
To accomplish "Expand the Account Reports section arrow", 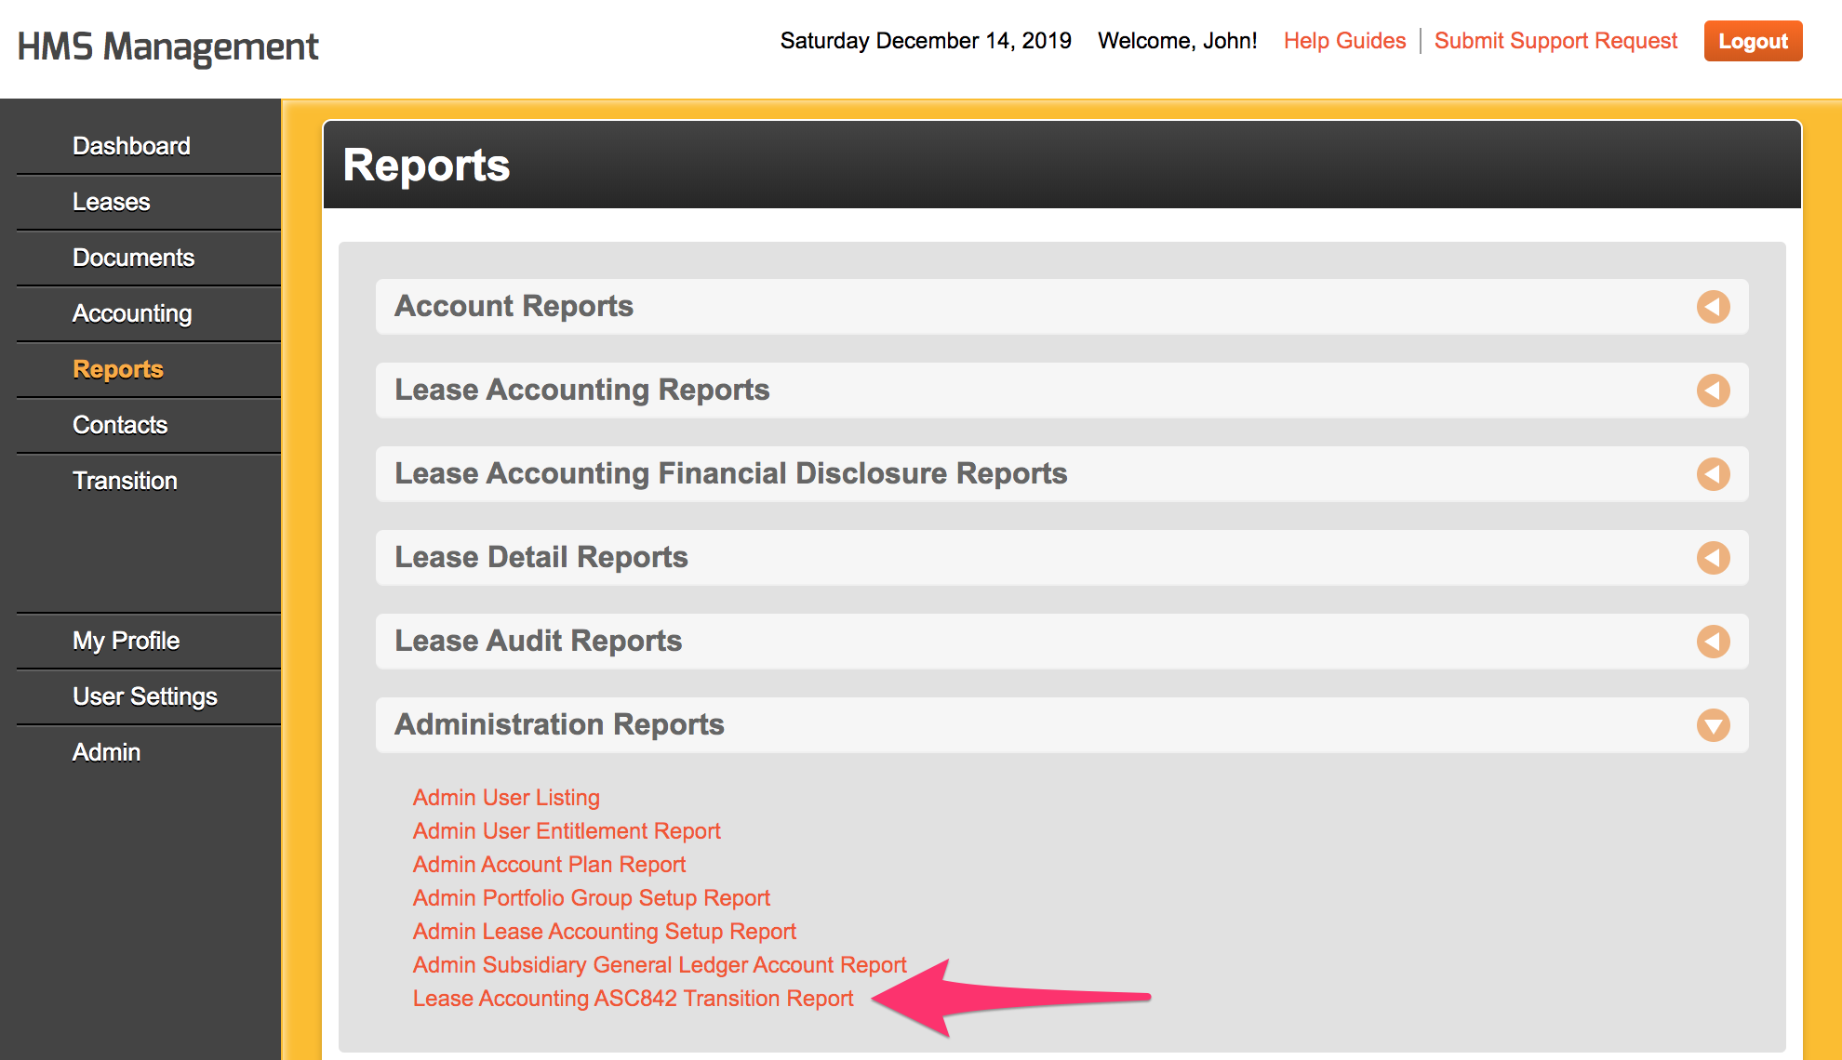I will (x=1715, y=307).
